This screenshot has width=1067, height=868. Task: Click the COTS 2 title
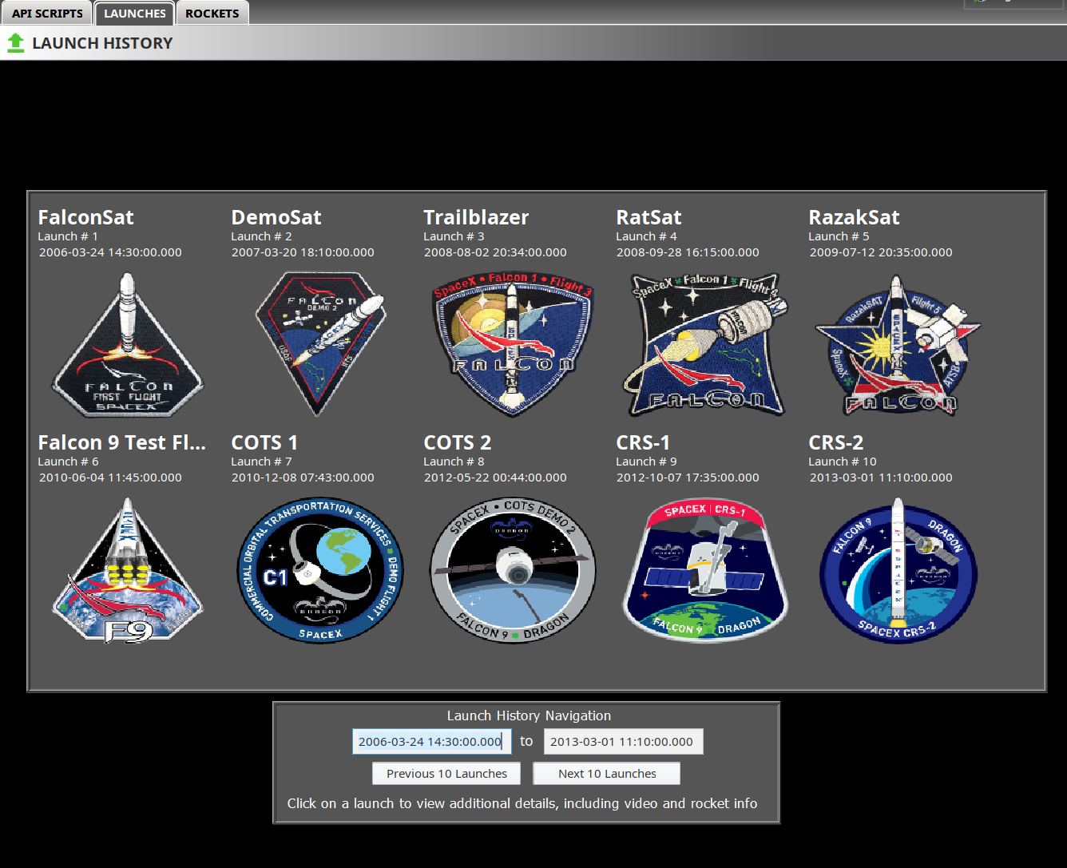click(458, 442)
